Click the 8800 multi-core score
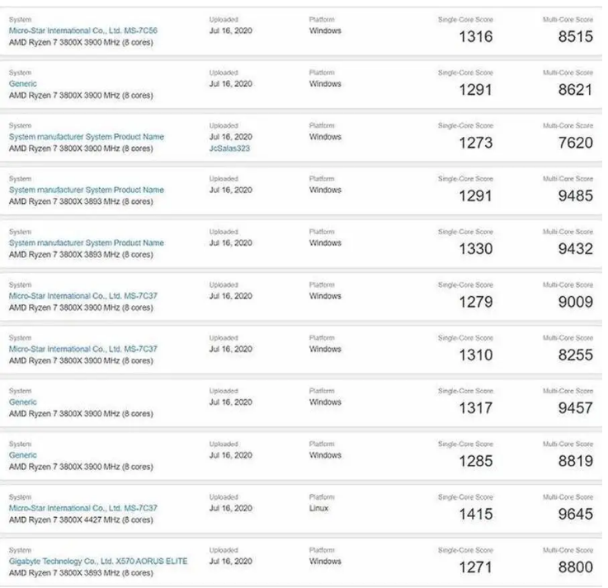This screenshot has height=588, width=608. pyautogui.click(x=574, y=567)
